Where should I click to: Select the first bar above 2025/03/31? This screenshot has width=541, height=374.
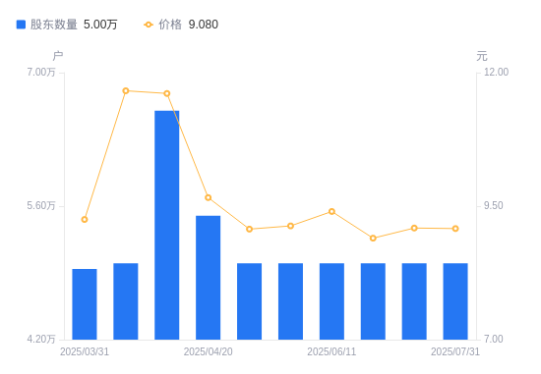click(x=85, y=304)
